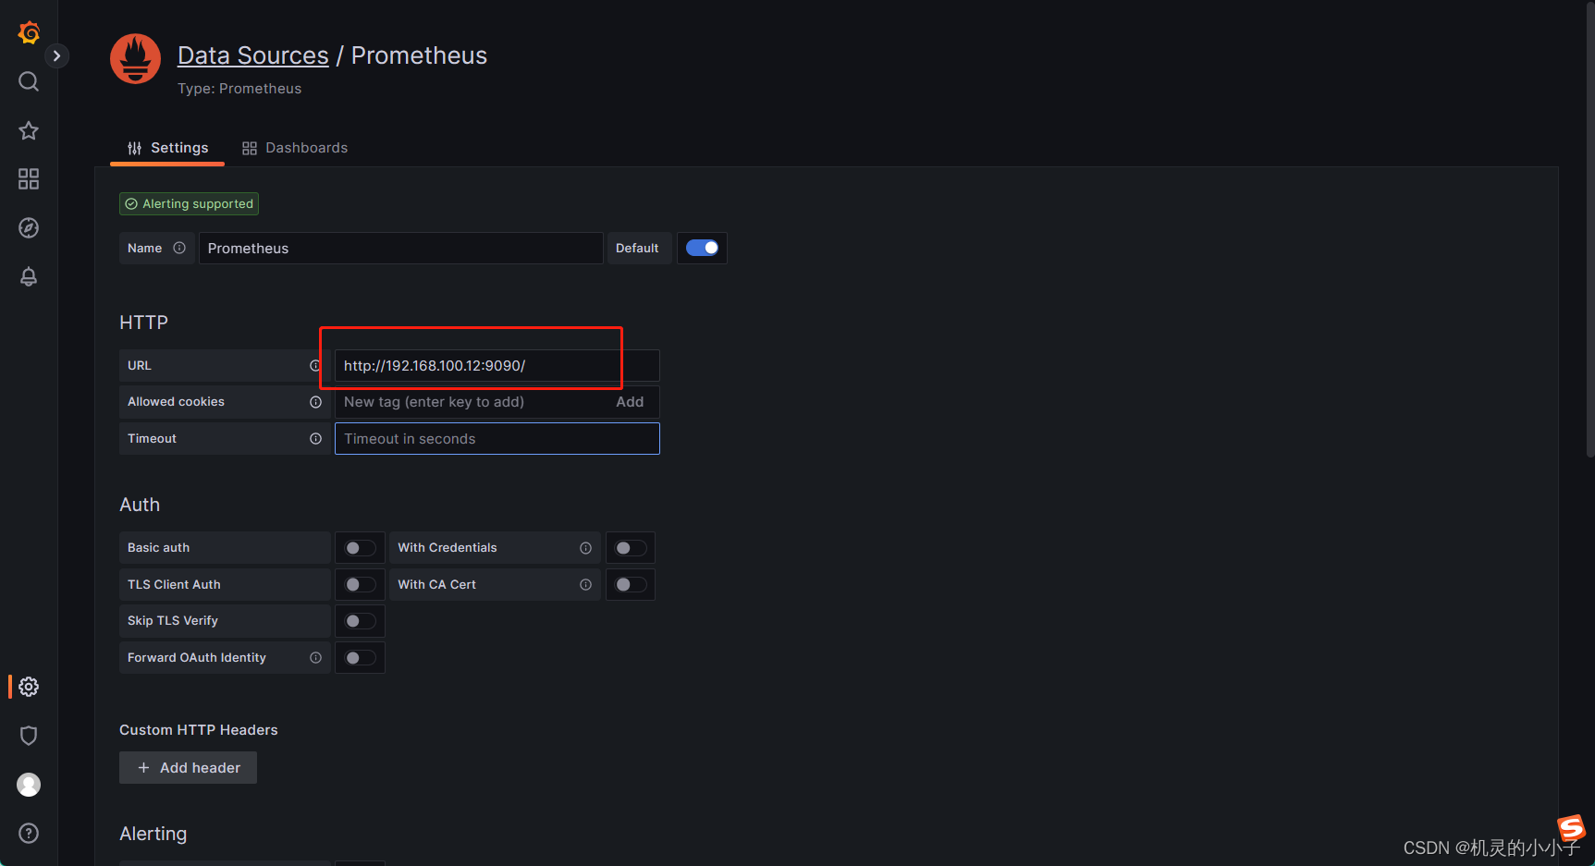Screen dimensions: 1595x866
Task: Click the Prometheus flame logo
Action: (135, 59)
